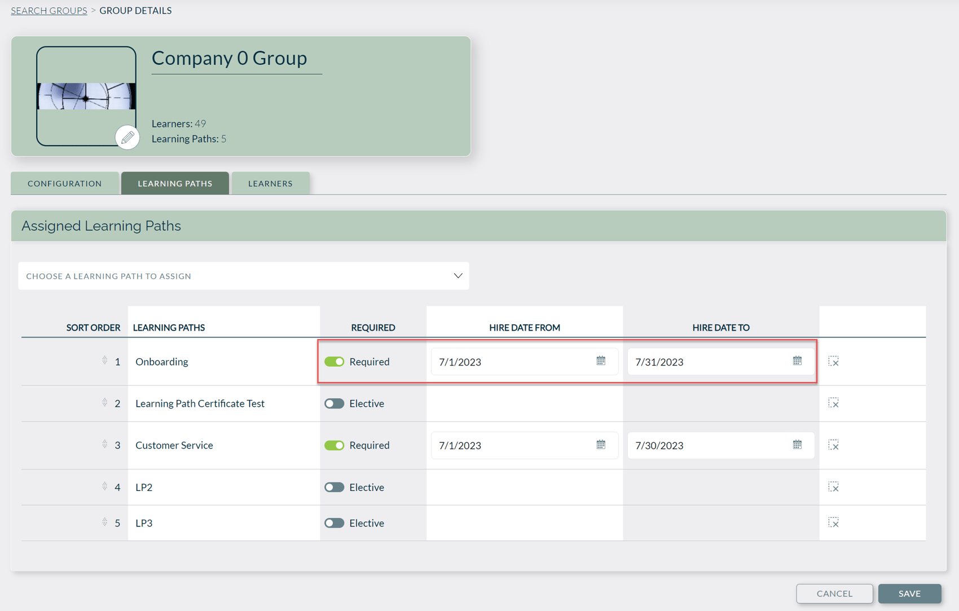Click the Company 0 Group title
The width and height of the screenshot is (959, 611).
click(229, 58)
